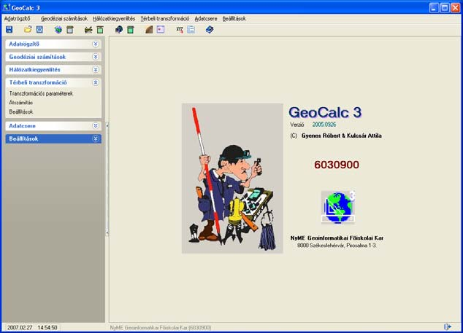Click the green globe toolbar icon
463x333 pixels.
58,29
